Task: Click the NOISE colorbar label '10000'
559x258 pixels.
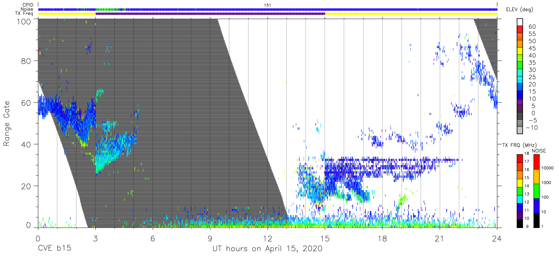Action: (x=548, y=168)
